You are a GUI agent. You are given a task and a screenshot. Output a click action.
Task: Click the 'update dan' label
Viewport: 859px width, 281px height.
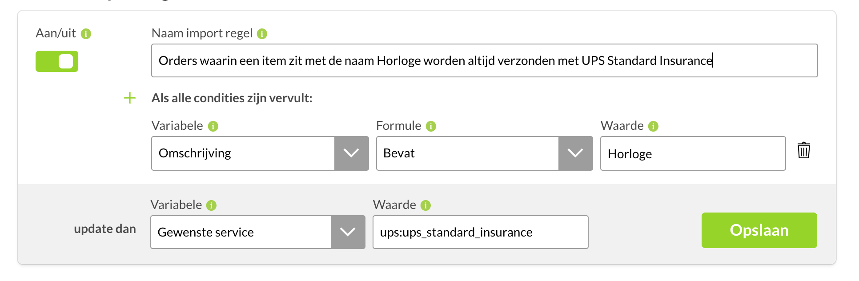105,229
